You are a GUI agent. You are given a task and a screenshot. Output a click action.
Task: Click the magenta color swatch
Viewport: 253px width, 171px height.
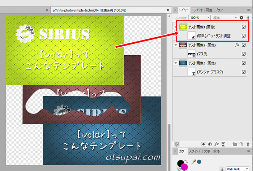[x=184, y=167]
